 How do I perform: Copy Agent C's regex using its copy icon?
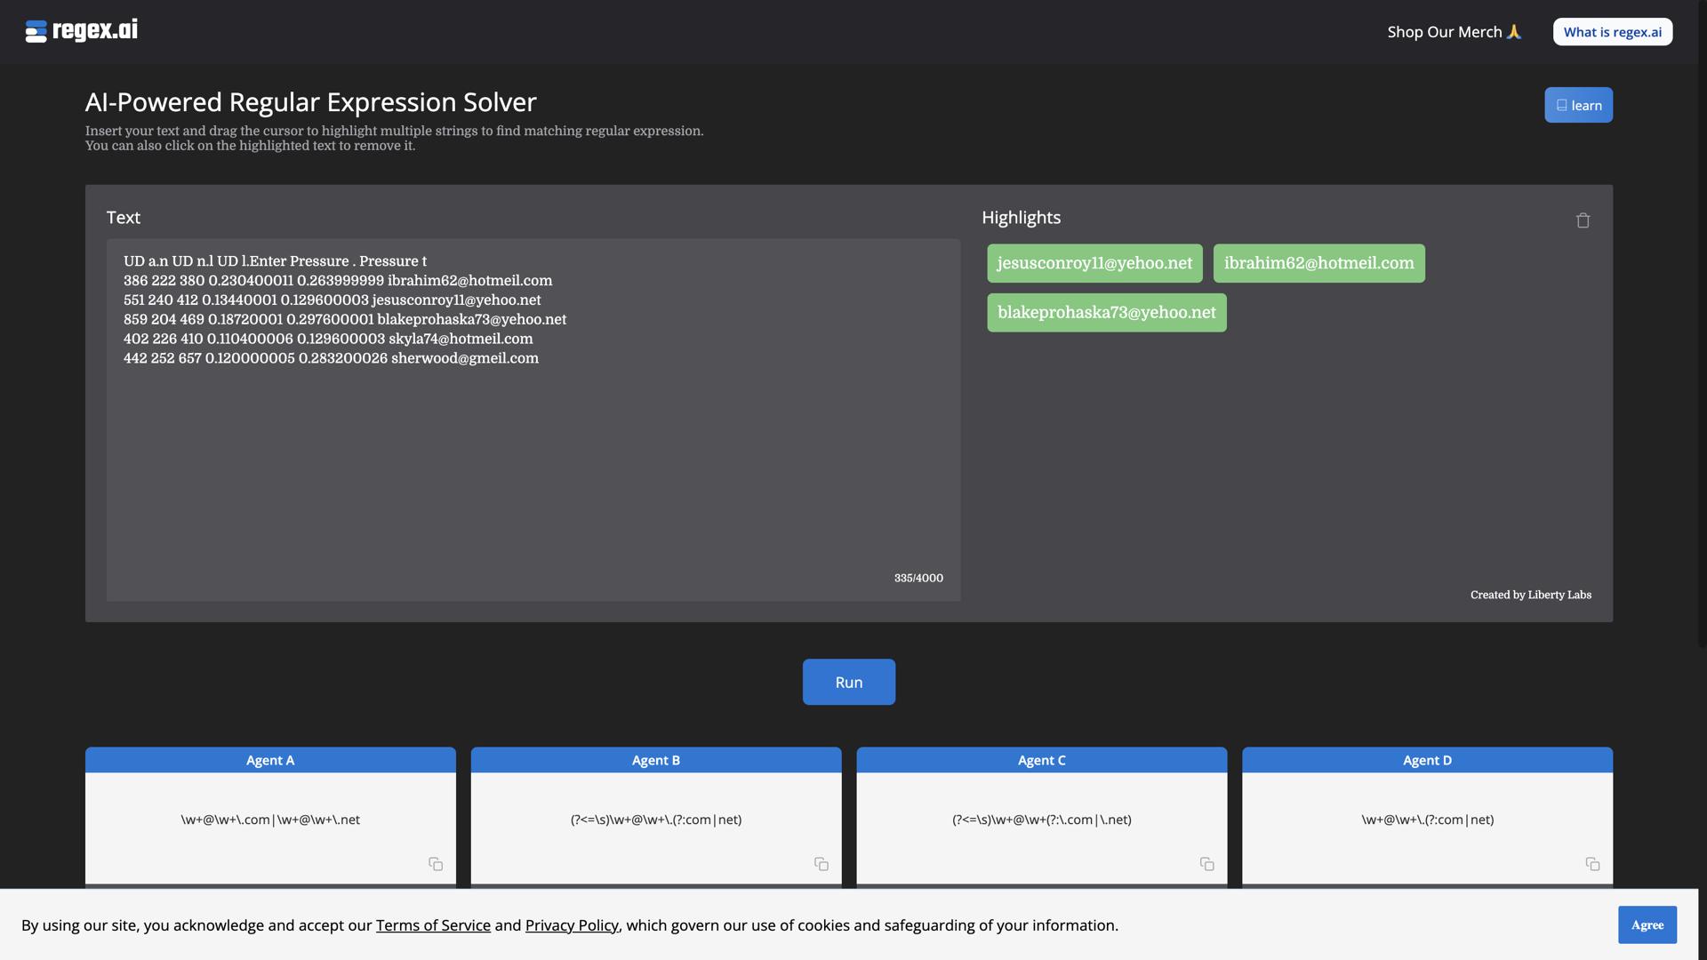(x=1206, y=863)
